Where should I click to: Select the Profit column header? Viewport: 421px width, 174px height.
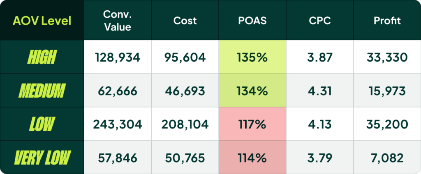387,21
